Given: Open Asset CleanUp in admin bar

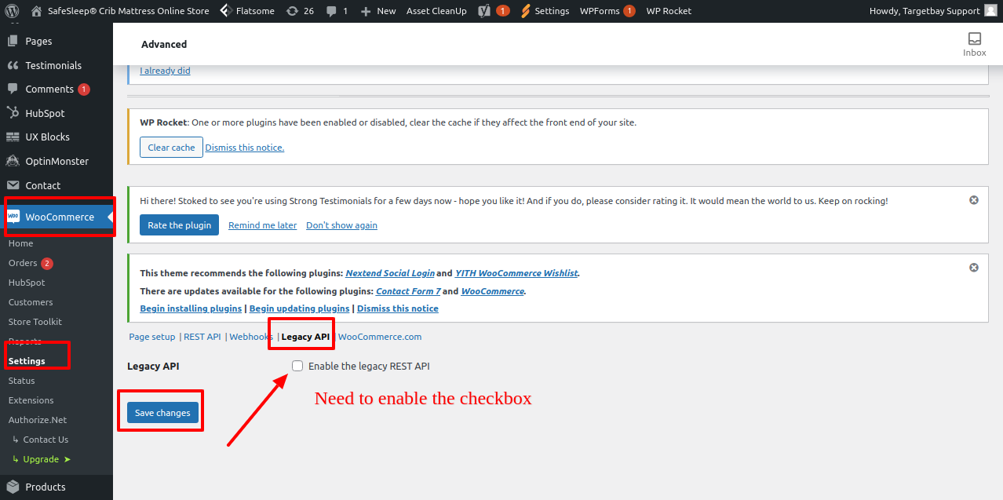Looking at the screenshot, I should pos(436,11).
